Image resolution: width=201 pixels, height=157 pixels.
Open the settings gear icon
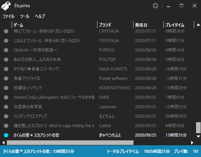(x=155, y=6)
